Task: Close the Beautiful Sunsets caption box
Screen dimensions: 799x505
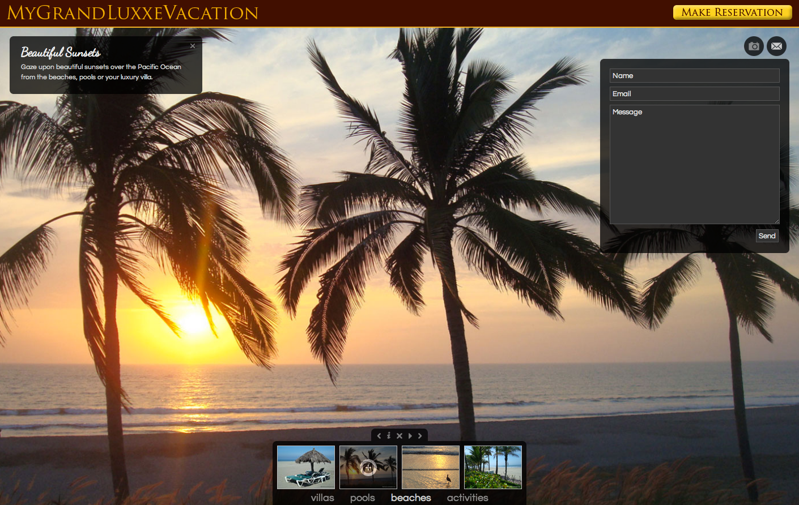Action: 193,46
